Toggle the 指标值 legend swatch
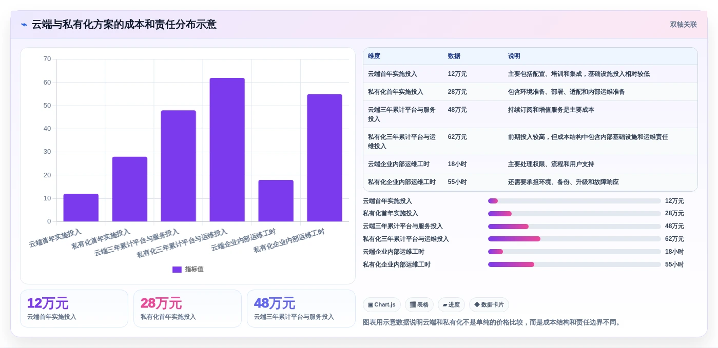 click(177, 270)
